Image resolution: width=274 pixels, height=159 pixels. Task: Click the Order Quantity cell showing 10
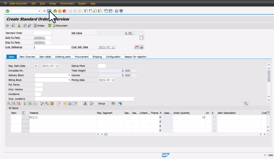point(189,117)
